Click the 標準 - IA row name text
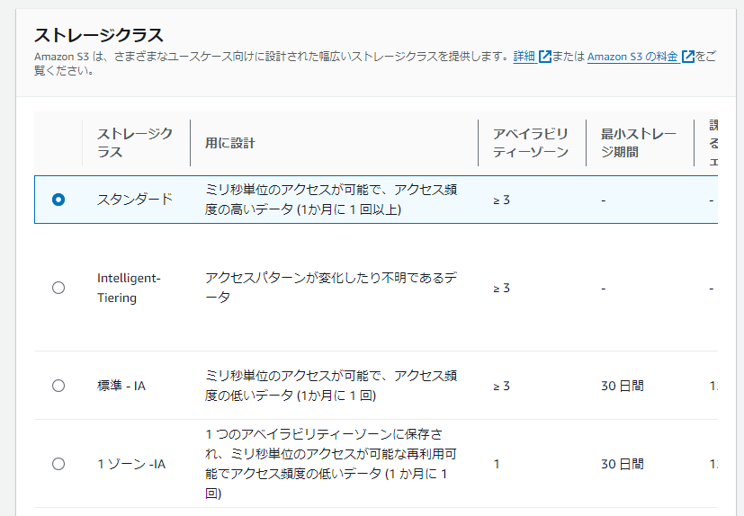 click(121, 386)
